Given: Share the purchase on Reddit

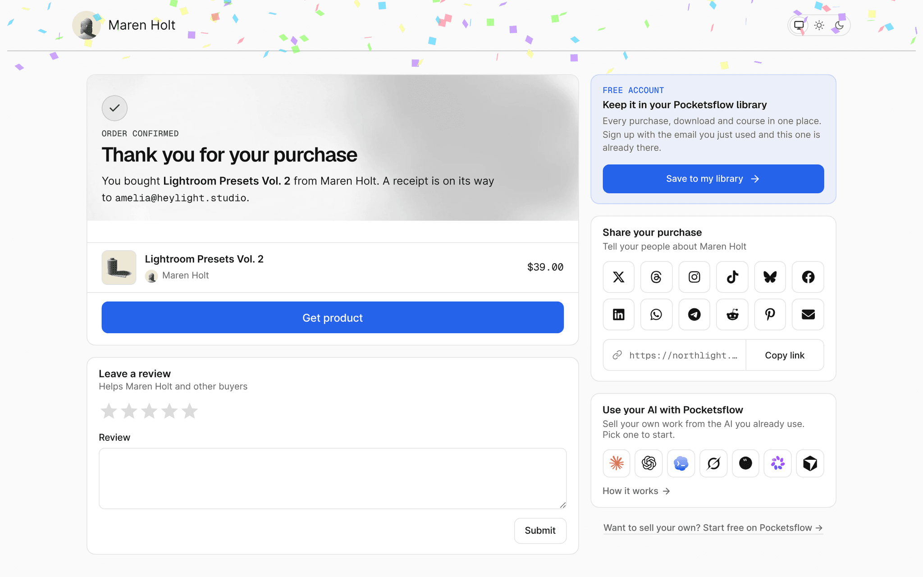Looking at the screenshot, I should tap(732, 314).
